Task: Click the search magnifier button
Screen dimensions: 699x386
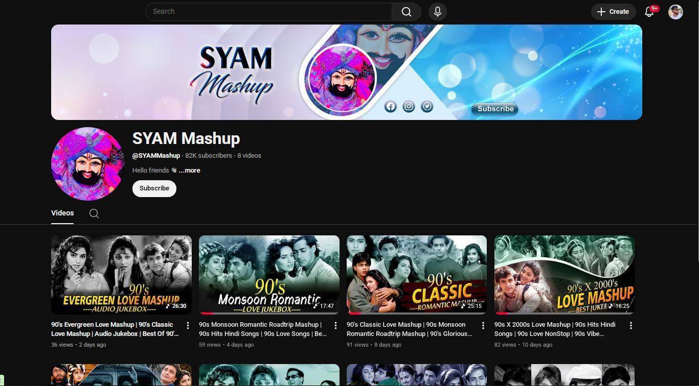Action: 406,12
